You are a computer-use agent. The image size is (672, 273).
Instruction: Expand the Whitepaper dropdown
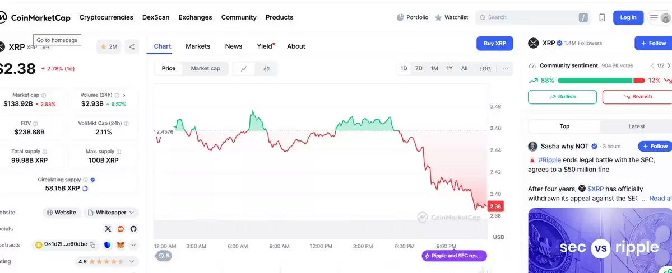click(x=111, y=213)
